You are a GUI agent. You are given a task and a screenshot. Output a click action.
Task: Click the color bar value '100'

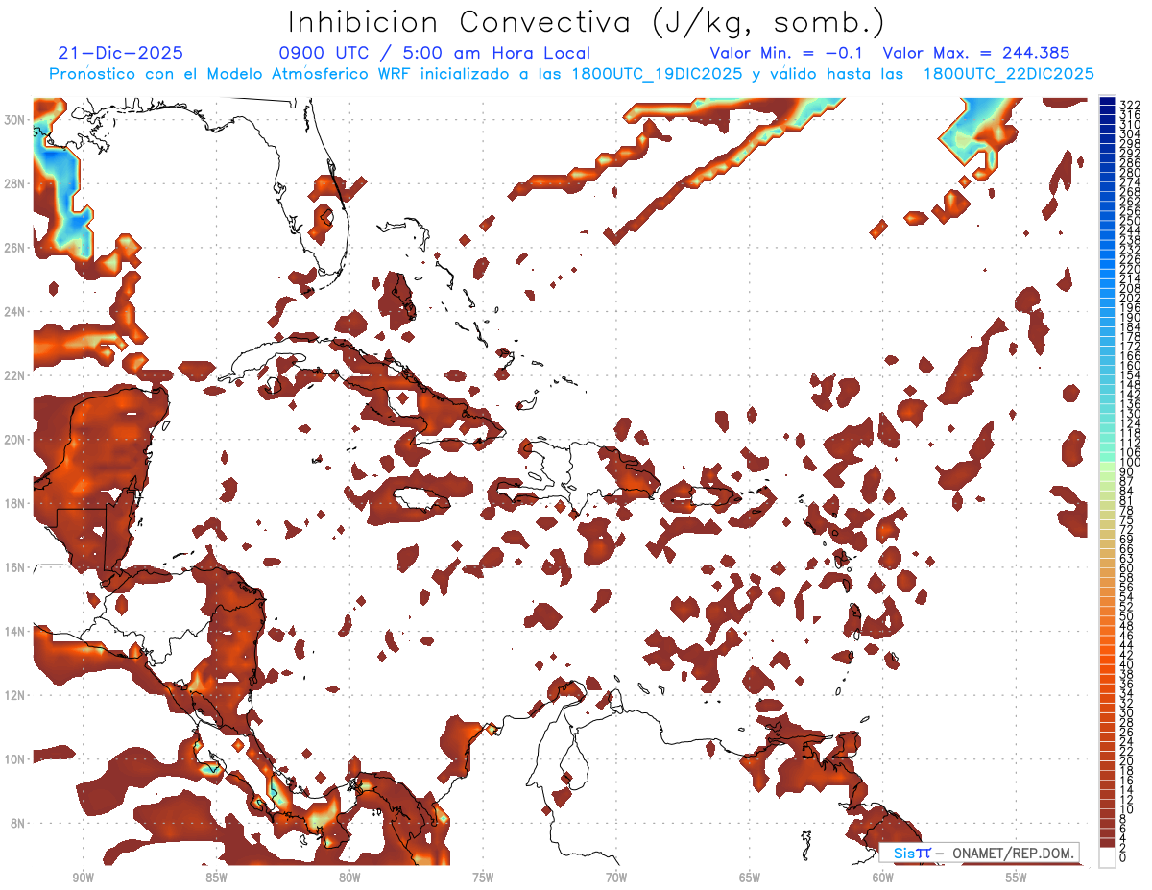point(1130,463)
